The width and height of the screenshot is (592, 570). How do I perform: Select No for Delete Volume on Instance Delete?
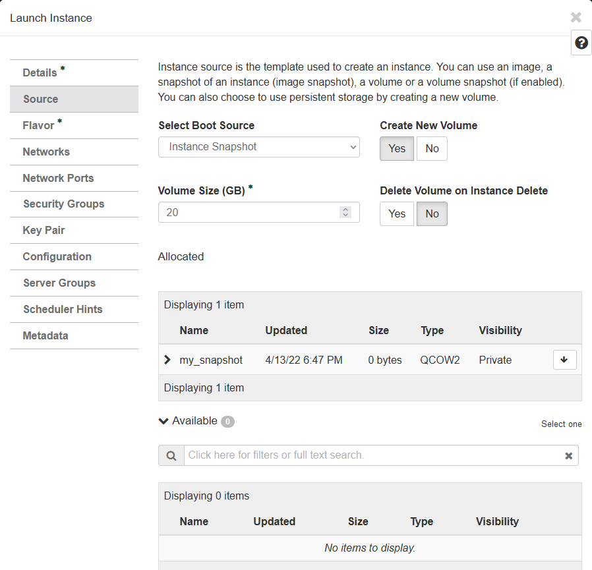tap(432, 214)
